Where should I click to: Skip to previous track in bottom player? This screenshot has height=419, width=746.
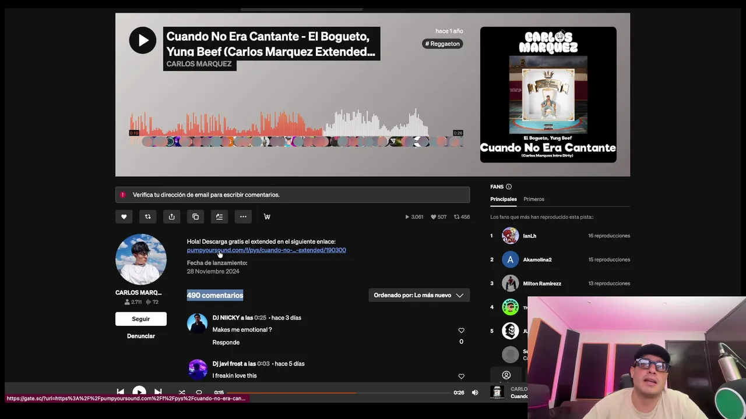coord(120,392)
